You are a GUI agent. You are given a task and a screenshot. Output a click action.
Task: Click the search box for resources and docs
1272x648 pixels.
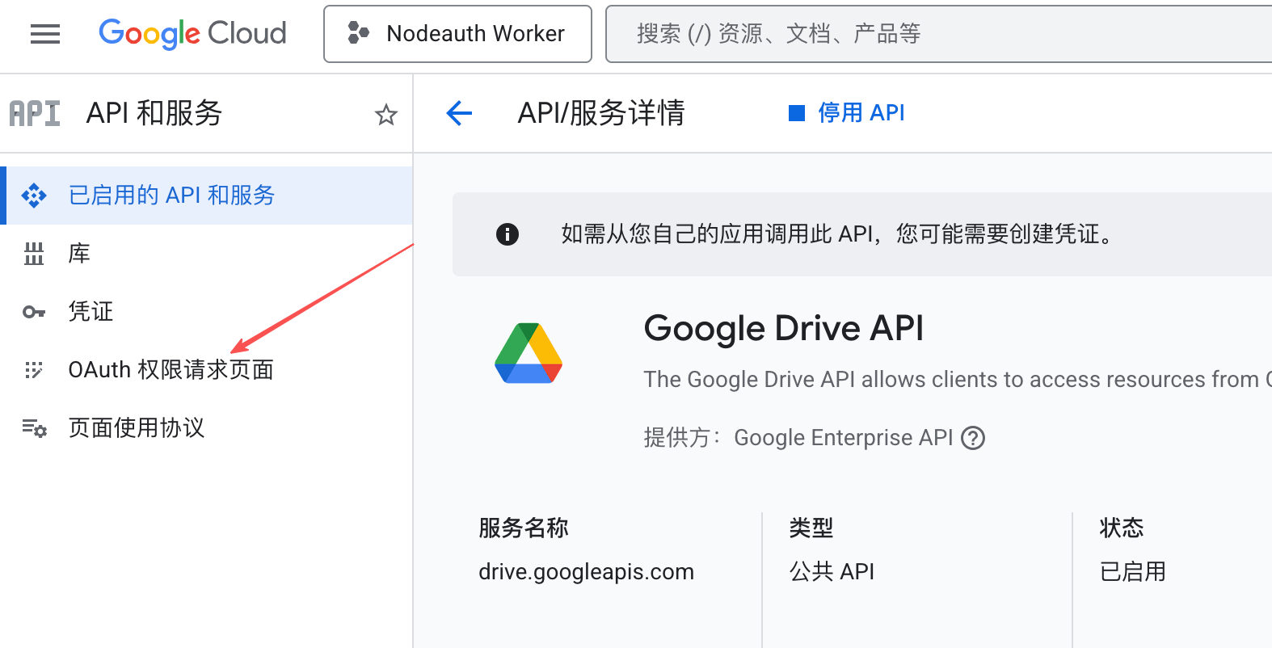937,34
